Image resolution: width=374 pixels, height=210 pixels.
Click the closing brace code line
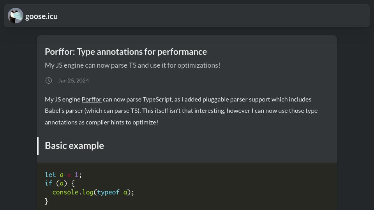tap(46, 201)
